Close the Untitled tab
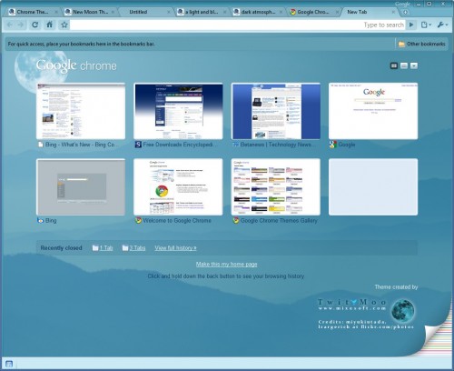Viewport: 454px width, 371px height. pyautogui.click(x=169, y=12)
